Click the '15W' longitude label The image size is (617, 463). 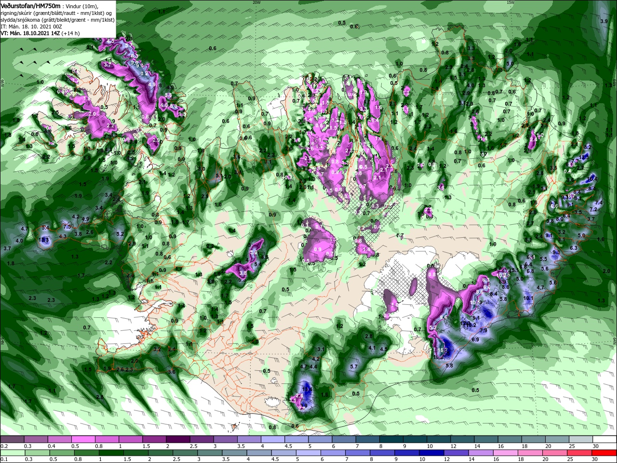pos(510,2)
